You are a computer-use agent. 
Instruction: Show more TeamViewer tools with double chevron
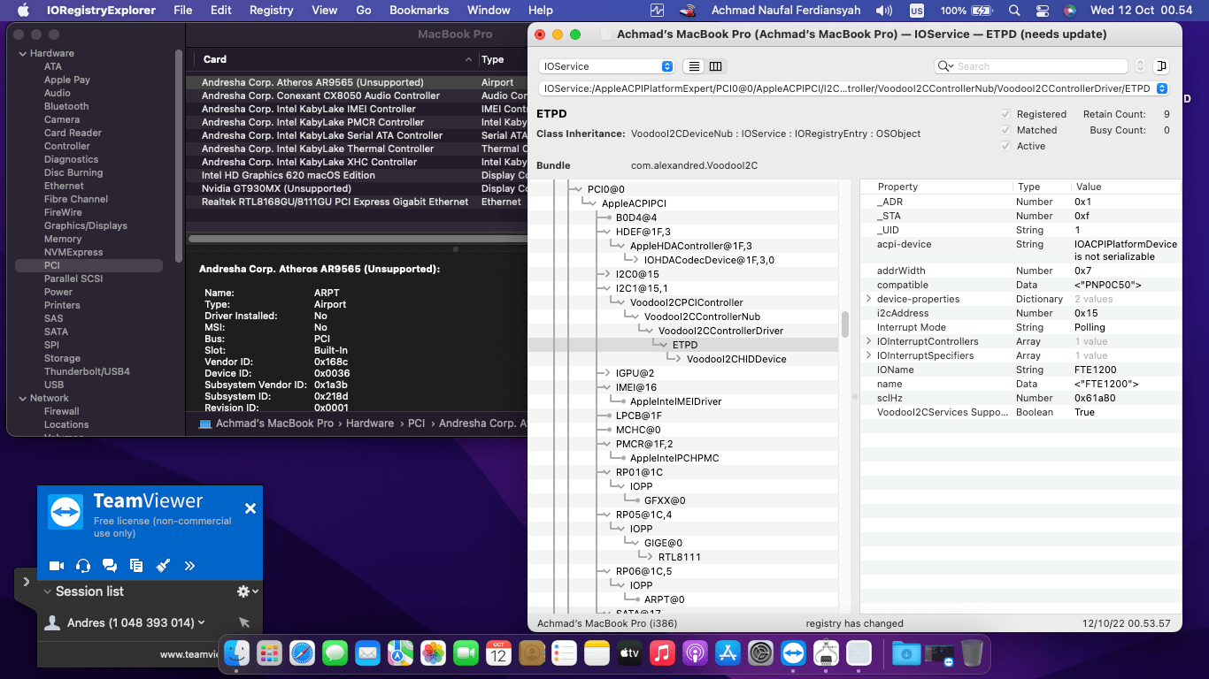click(x=189, y=566)
